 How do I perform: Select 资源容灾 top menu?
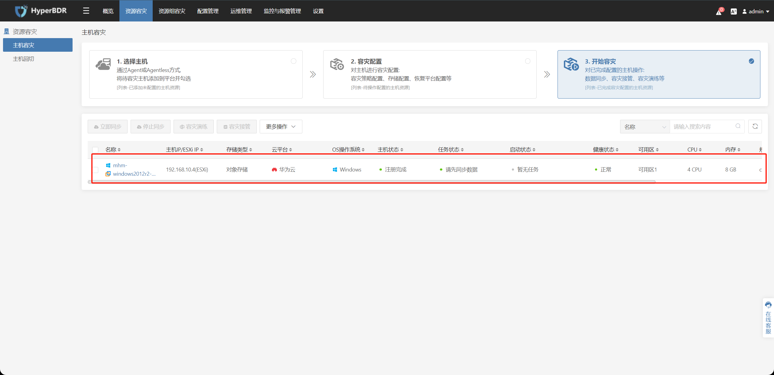(136, 11)
